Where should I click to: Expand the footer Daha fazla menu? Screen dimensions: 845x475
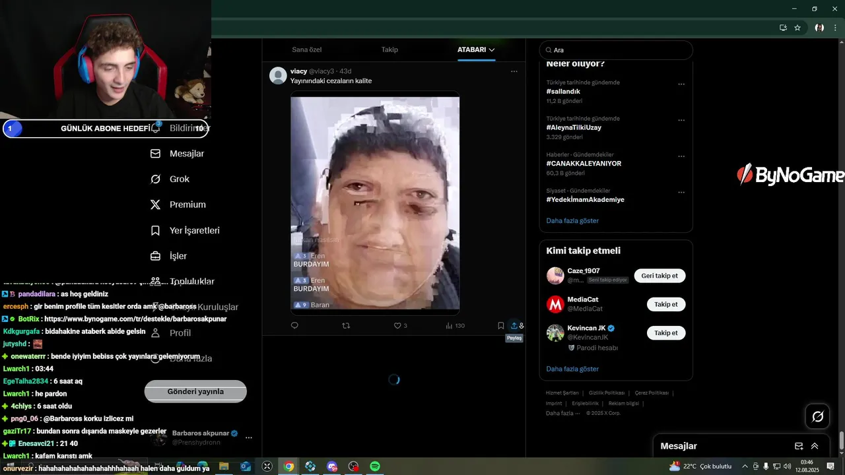(562, 413)
